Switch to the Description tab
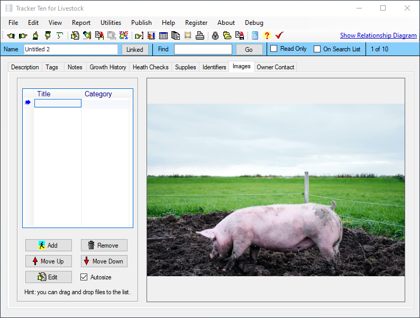Image resolution: width=420 pixels, height=318 pixels. 25,67
